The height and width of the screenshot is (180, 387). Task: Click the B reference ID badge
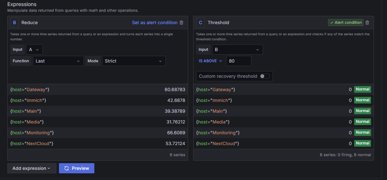[x=14, y=23]
